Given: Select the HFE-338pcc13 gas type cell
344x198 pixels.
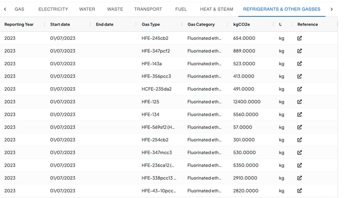Looking at the screenshot, I should (x=159, y=178).
